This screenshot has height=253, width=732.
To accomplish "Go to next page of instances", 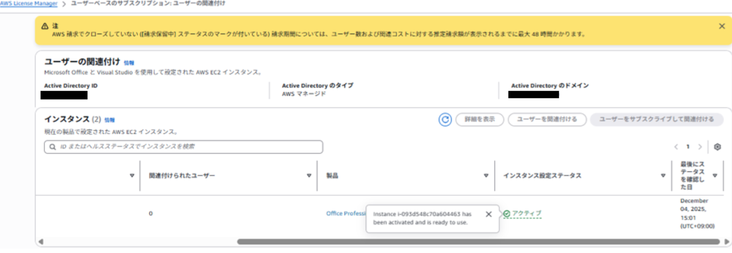I will [x=699, y=147].
